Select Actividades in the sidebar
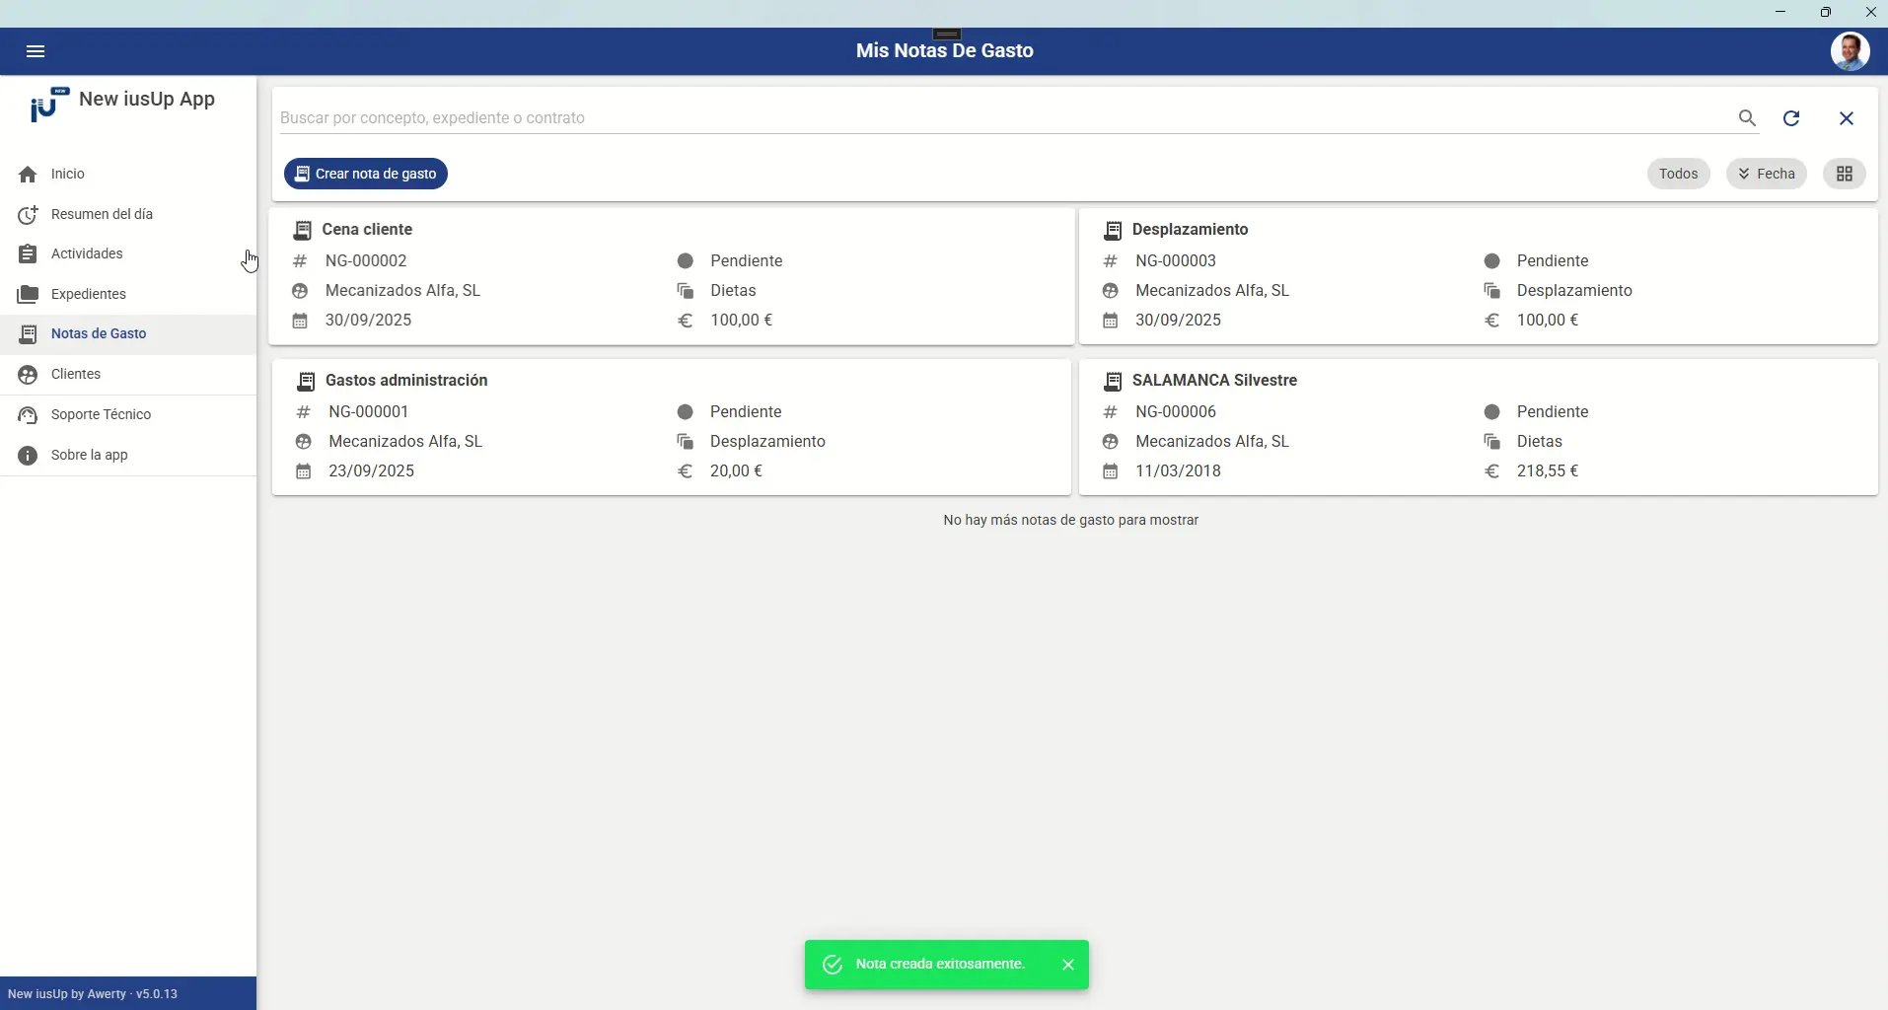Viewport: 1888px width, 1010px height. (x=128, y=253)
